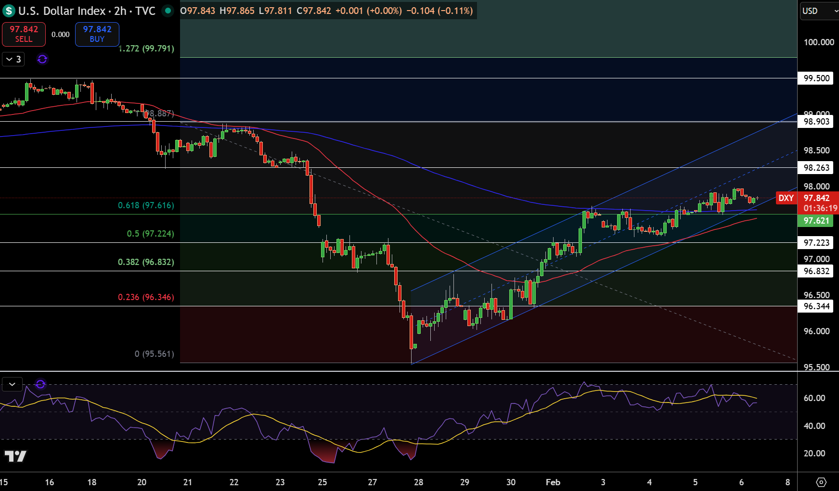Screen dimensions: 839x491
Task: Click the 100.000 price scale label
Action: pyautogui.click(x=819, y=42)
